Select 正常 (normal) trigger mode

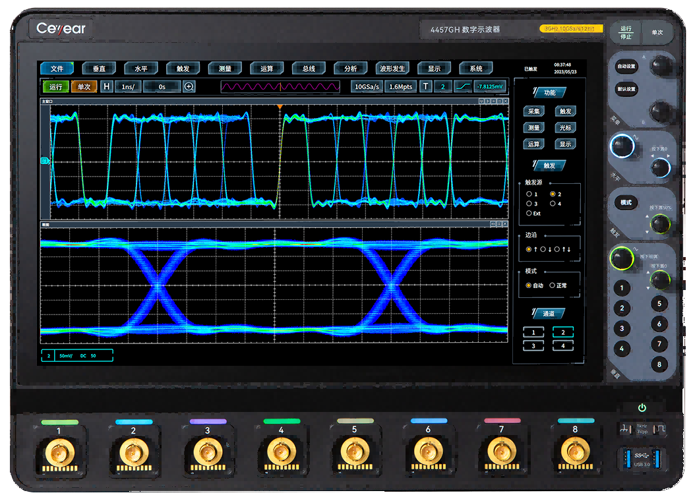click(553, 285)
